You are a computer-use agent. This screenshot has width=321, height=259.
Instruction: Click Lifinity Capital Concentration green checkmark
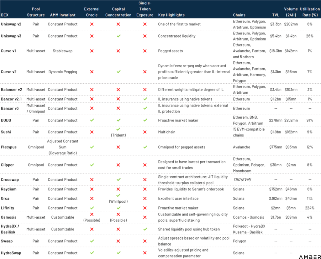(x=118, y=208)
